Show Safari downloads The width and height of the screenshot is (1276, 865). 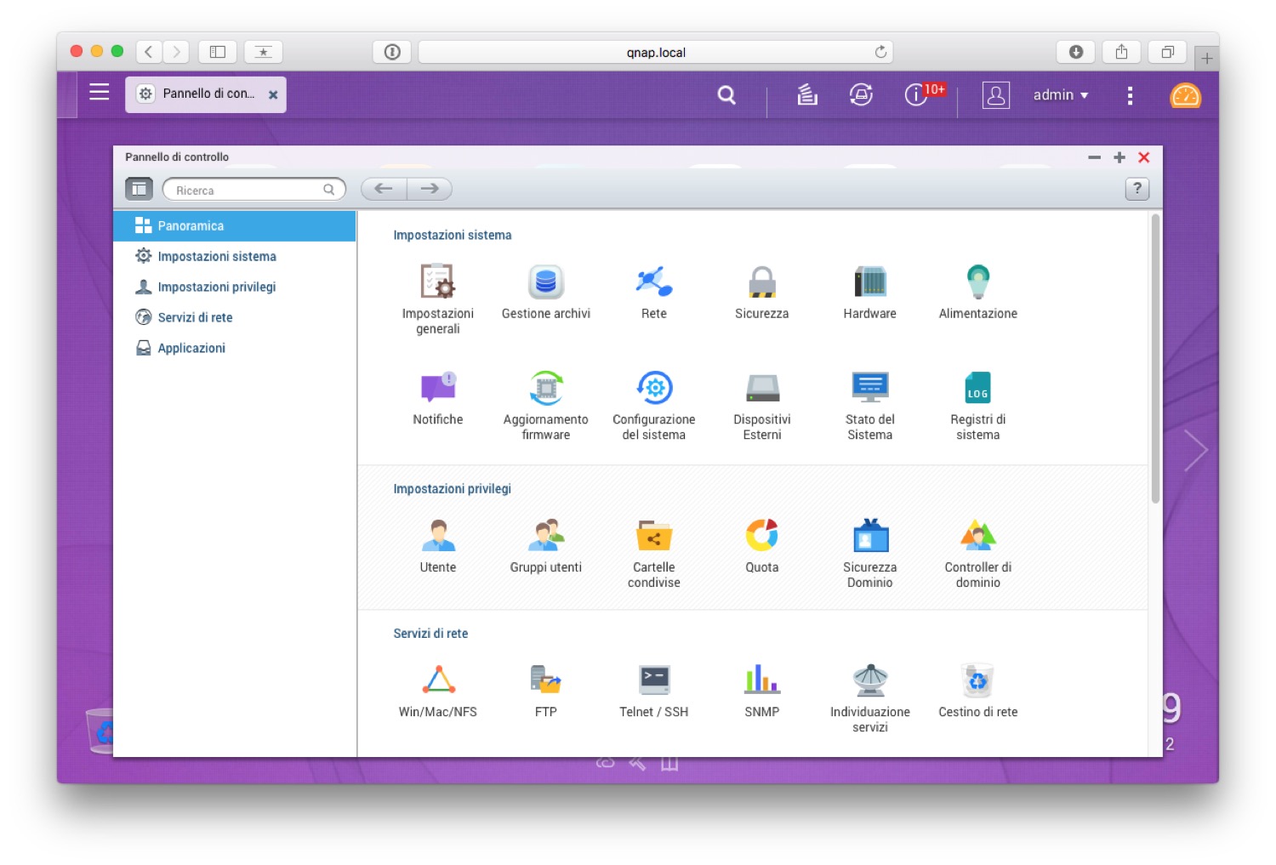tap(1075, 52)
